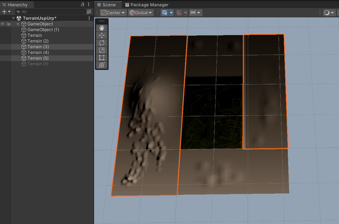The height and width of the screenshot is (224, 339).
Task: Open the Hierarchy search expand icon
Action: 89,12
